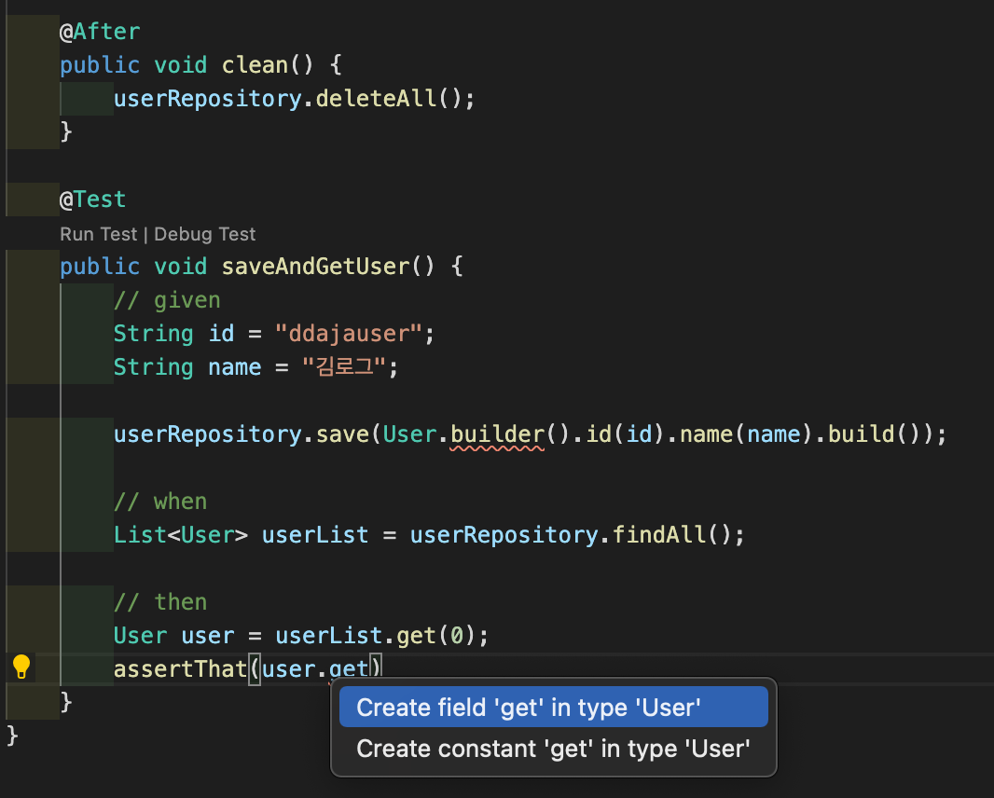Viewport: 994px width, 798px height.
Task: Click the findAll method call
Action: [659, 535]
